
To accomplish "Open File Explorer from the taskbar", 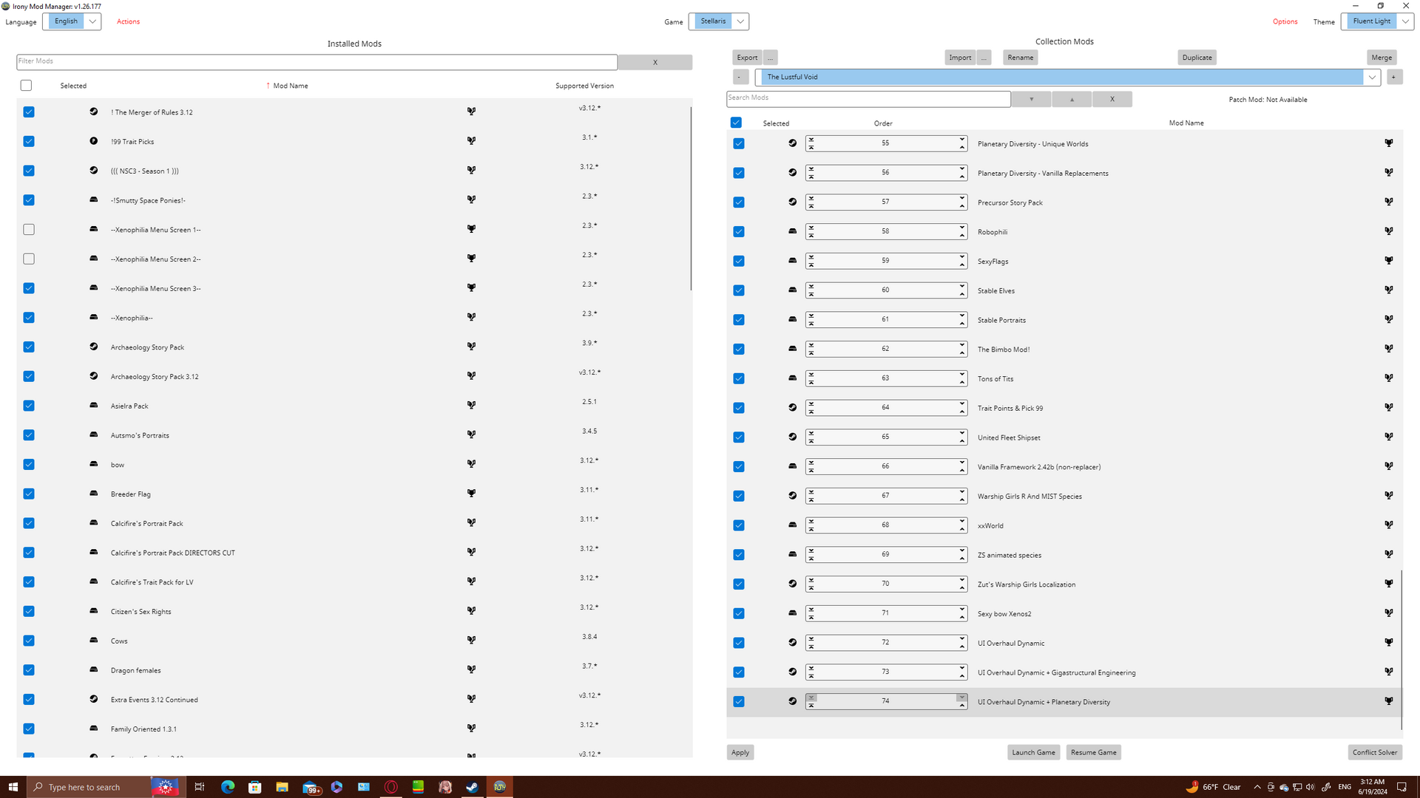I will (282, 787).
